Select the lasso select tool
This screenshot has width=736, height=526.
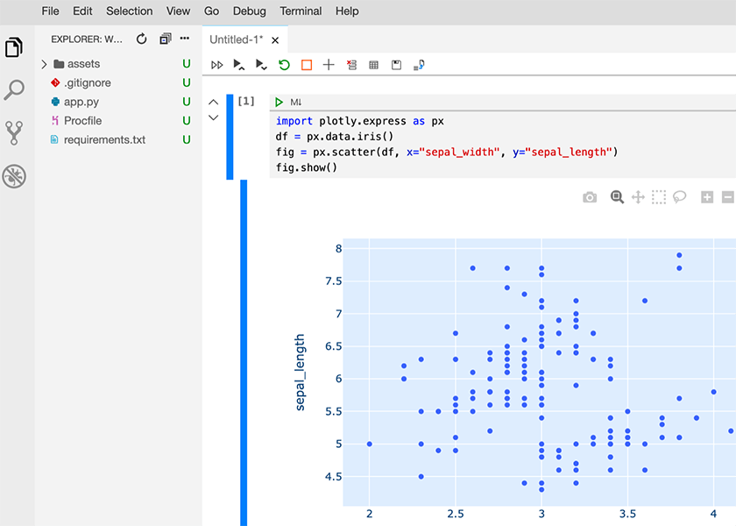click(679, 197)
